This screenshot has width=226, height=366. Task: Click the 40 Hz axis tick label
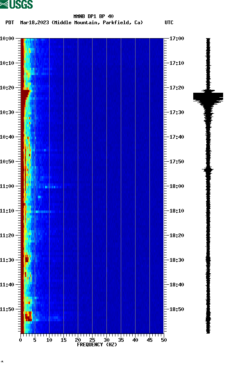click(135, 340)
